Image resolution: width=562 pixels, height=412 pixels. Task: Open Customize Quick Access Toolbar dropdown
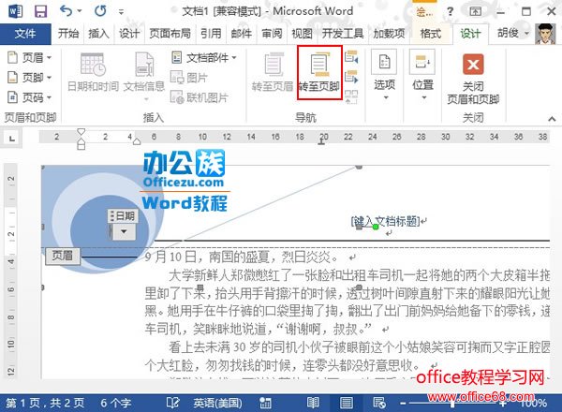[121, 12]
